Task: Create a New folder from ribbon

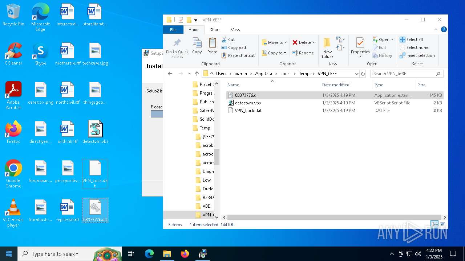Action: click(x=327, y=47)
